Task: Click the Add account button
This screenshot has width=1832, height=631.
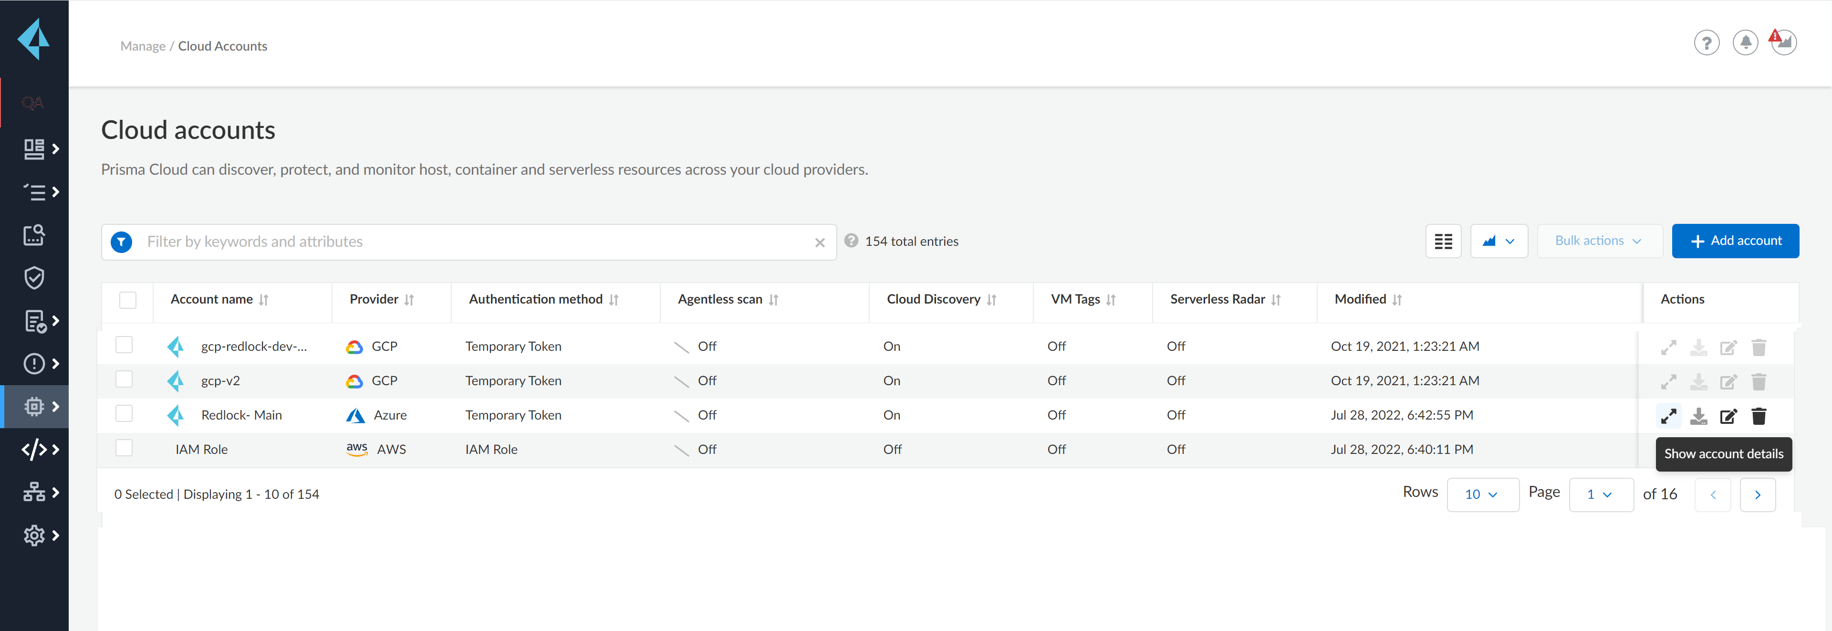Action: coord(1735,241)
